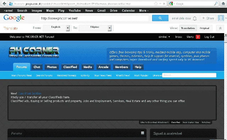Click the page vertical scrollbar
This screenshot has width=227, height=140.
click(226, 87)
